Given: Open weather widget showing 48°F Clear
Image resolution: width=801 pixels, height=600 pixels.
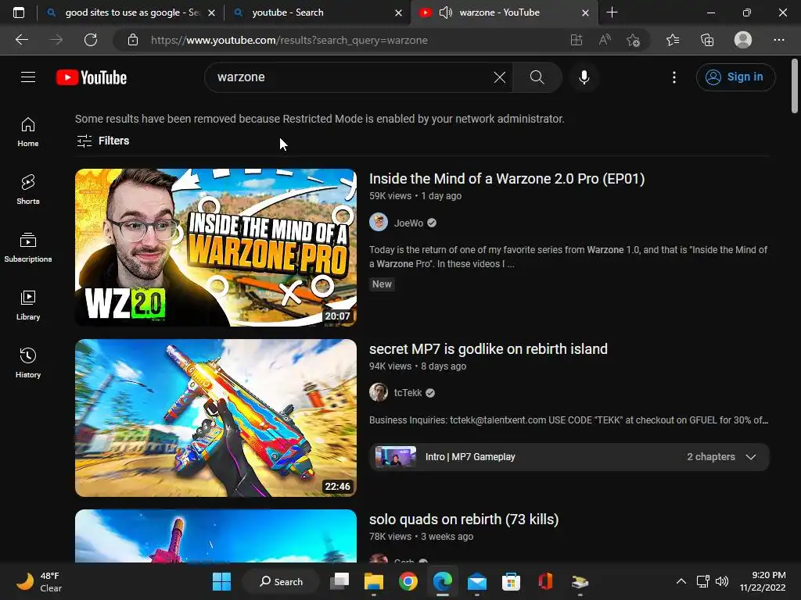Looking at the screenshot, I should click(39, 581).
